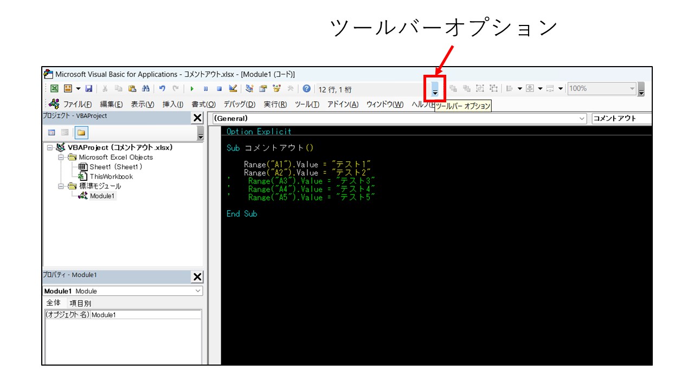Select Module1 in project tree
The image size is (694, 390).
pyautogui.click(x=102, y=196)
